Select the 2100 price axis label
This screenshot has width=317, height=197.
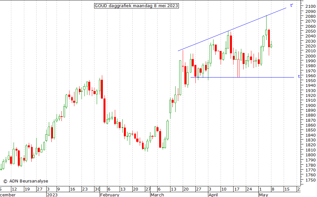311,6
